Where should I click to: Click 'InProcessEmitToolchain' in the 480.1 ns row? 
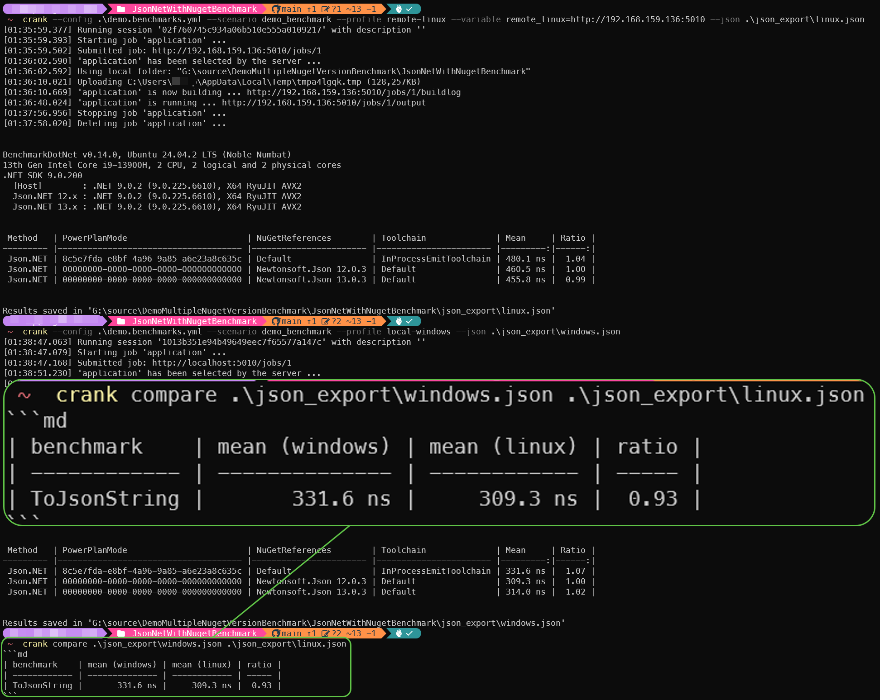pos(436,259)
